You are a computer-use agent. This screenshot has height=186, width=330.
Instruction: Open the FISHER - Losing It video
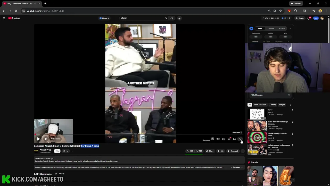(257, 137)
